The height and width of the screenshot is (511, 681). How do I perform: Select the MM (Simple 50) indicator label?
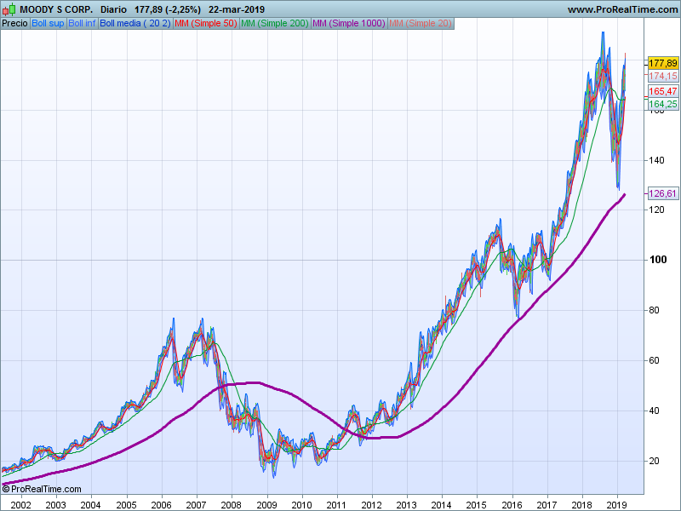coord(206,24)
